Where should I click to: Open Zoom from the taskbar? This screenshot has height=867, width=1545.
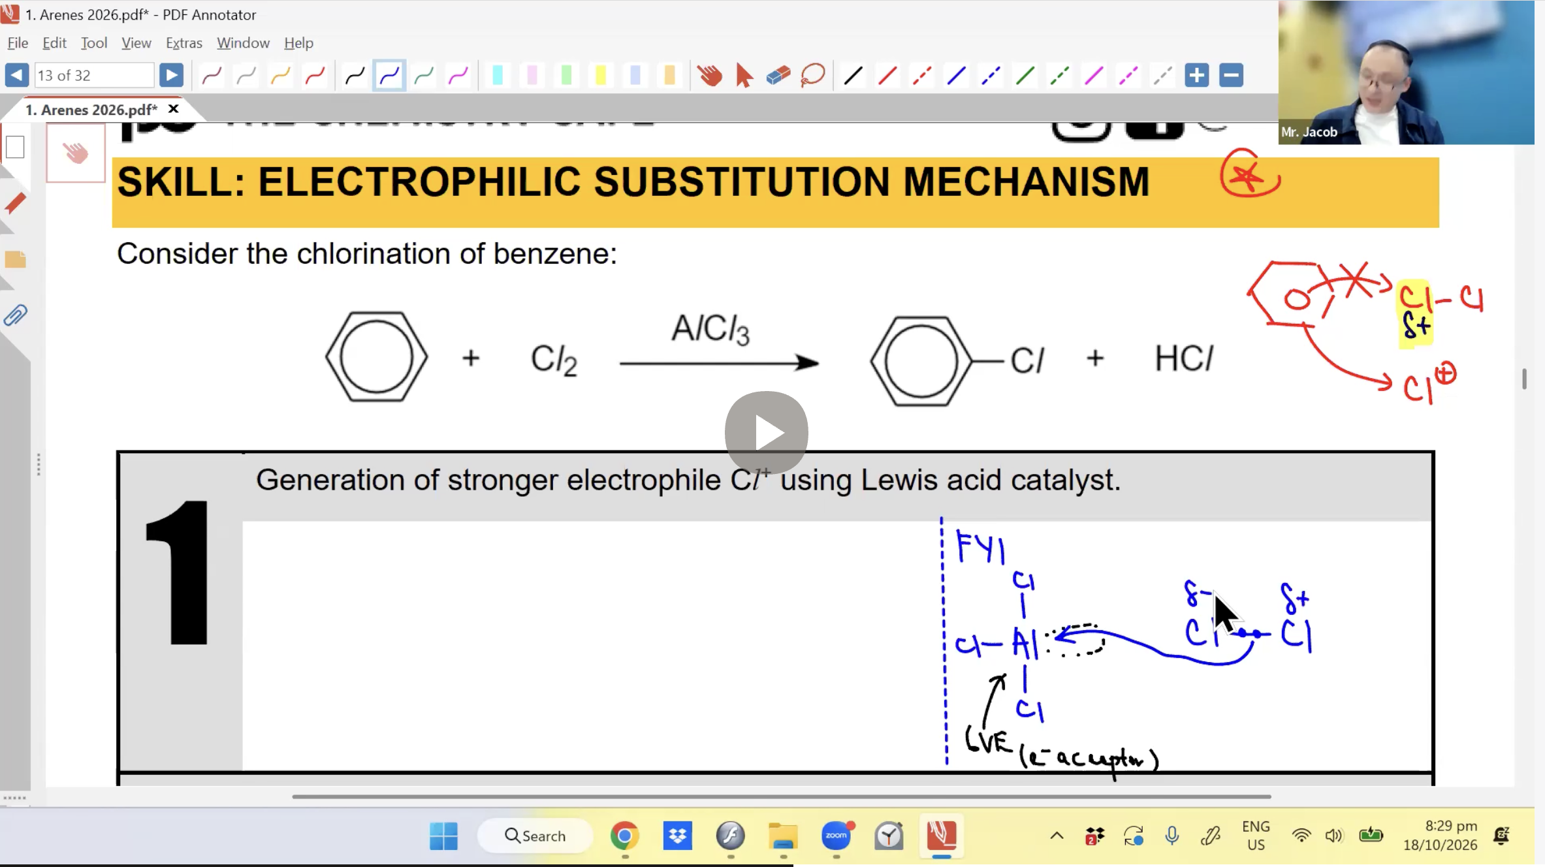(x=836, y=836)
